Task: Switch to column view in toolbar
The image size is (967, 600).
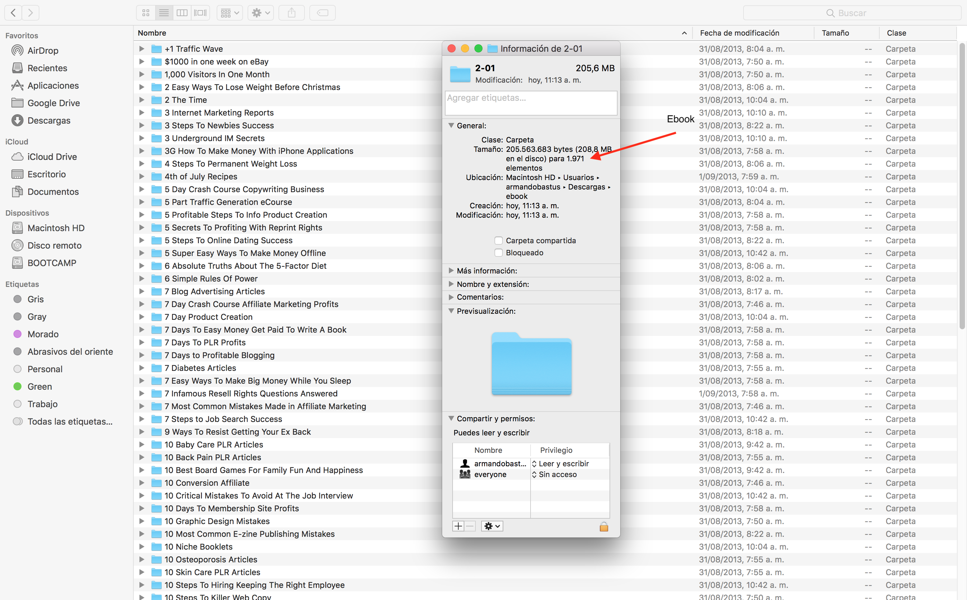Action: (x=182, y=13)
